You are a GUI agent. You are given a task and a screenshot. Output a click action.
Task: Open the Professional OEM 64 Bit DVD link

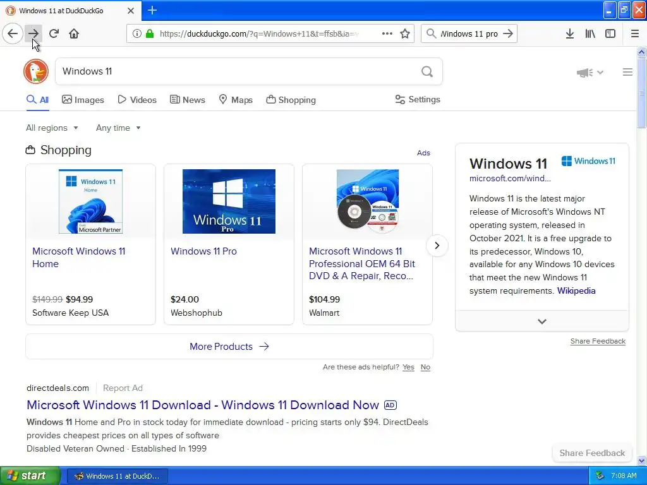[x=362, y=263]
